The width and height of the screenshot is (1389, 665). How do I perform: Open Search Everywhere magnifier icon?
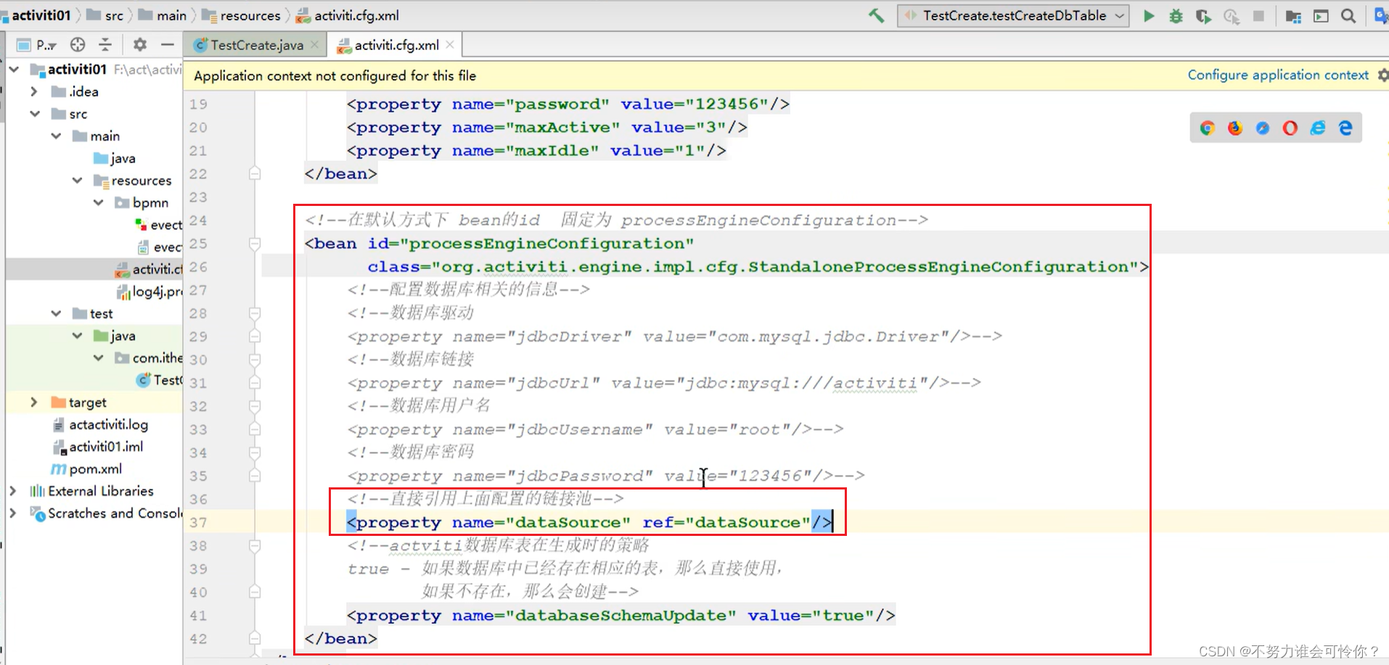tap(1348, 15)
